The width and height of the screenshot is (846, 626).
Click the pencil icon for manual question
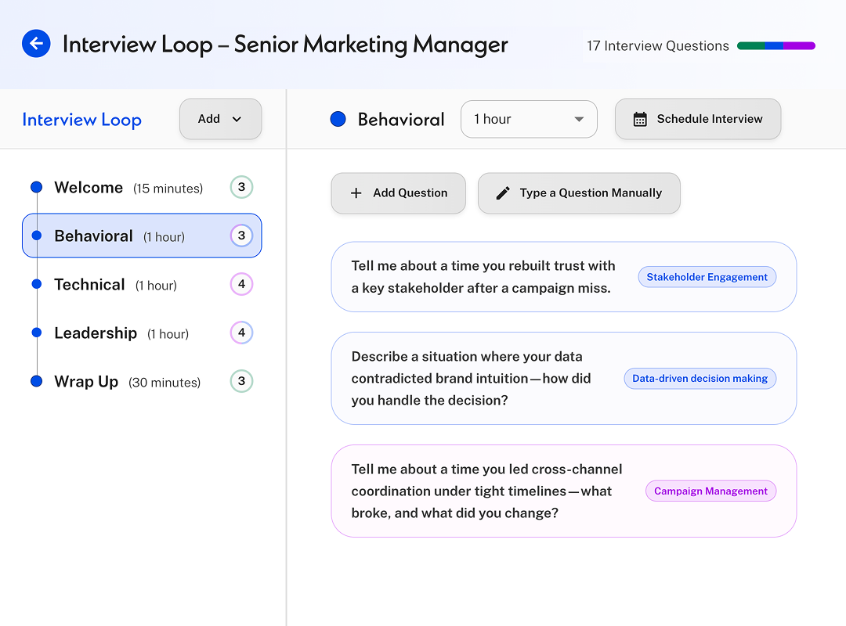point(503,193)
